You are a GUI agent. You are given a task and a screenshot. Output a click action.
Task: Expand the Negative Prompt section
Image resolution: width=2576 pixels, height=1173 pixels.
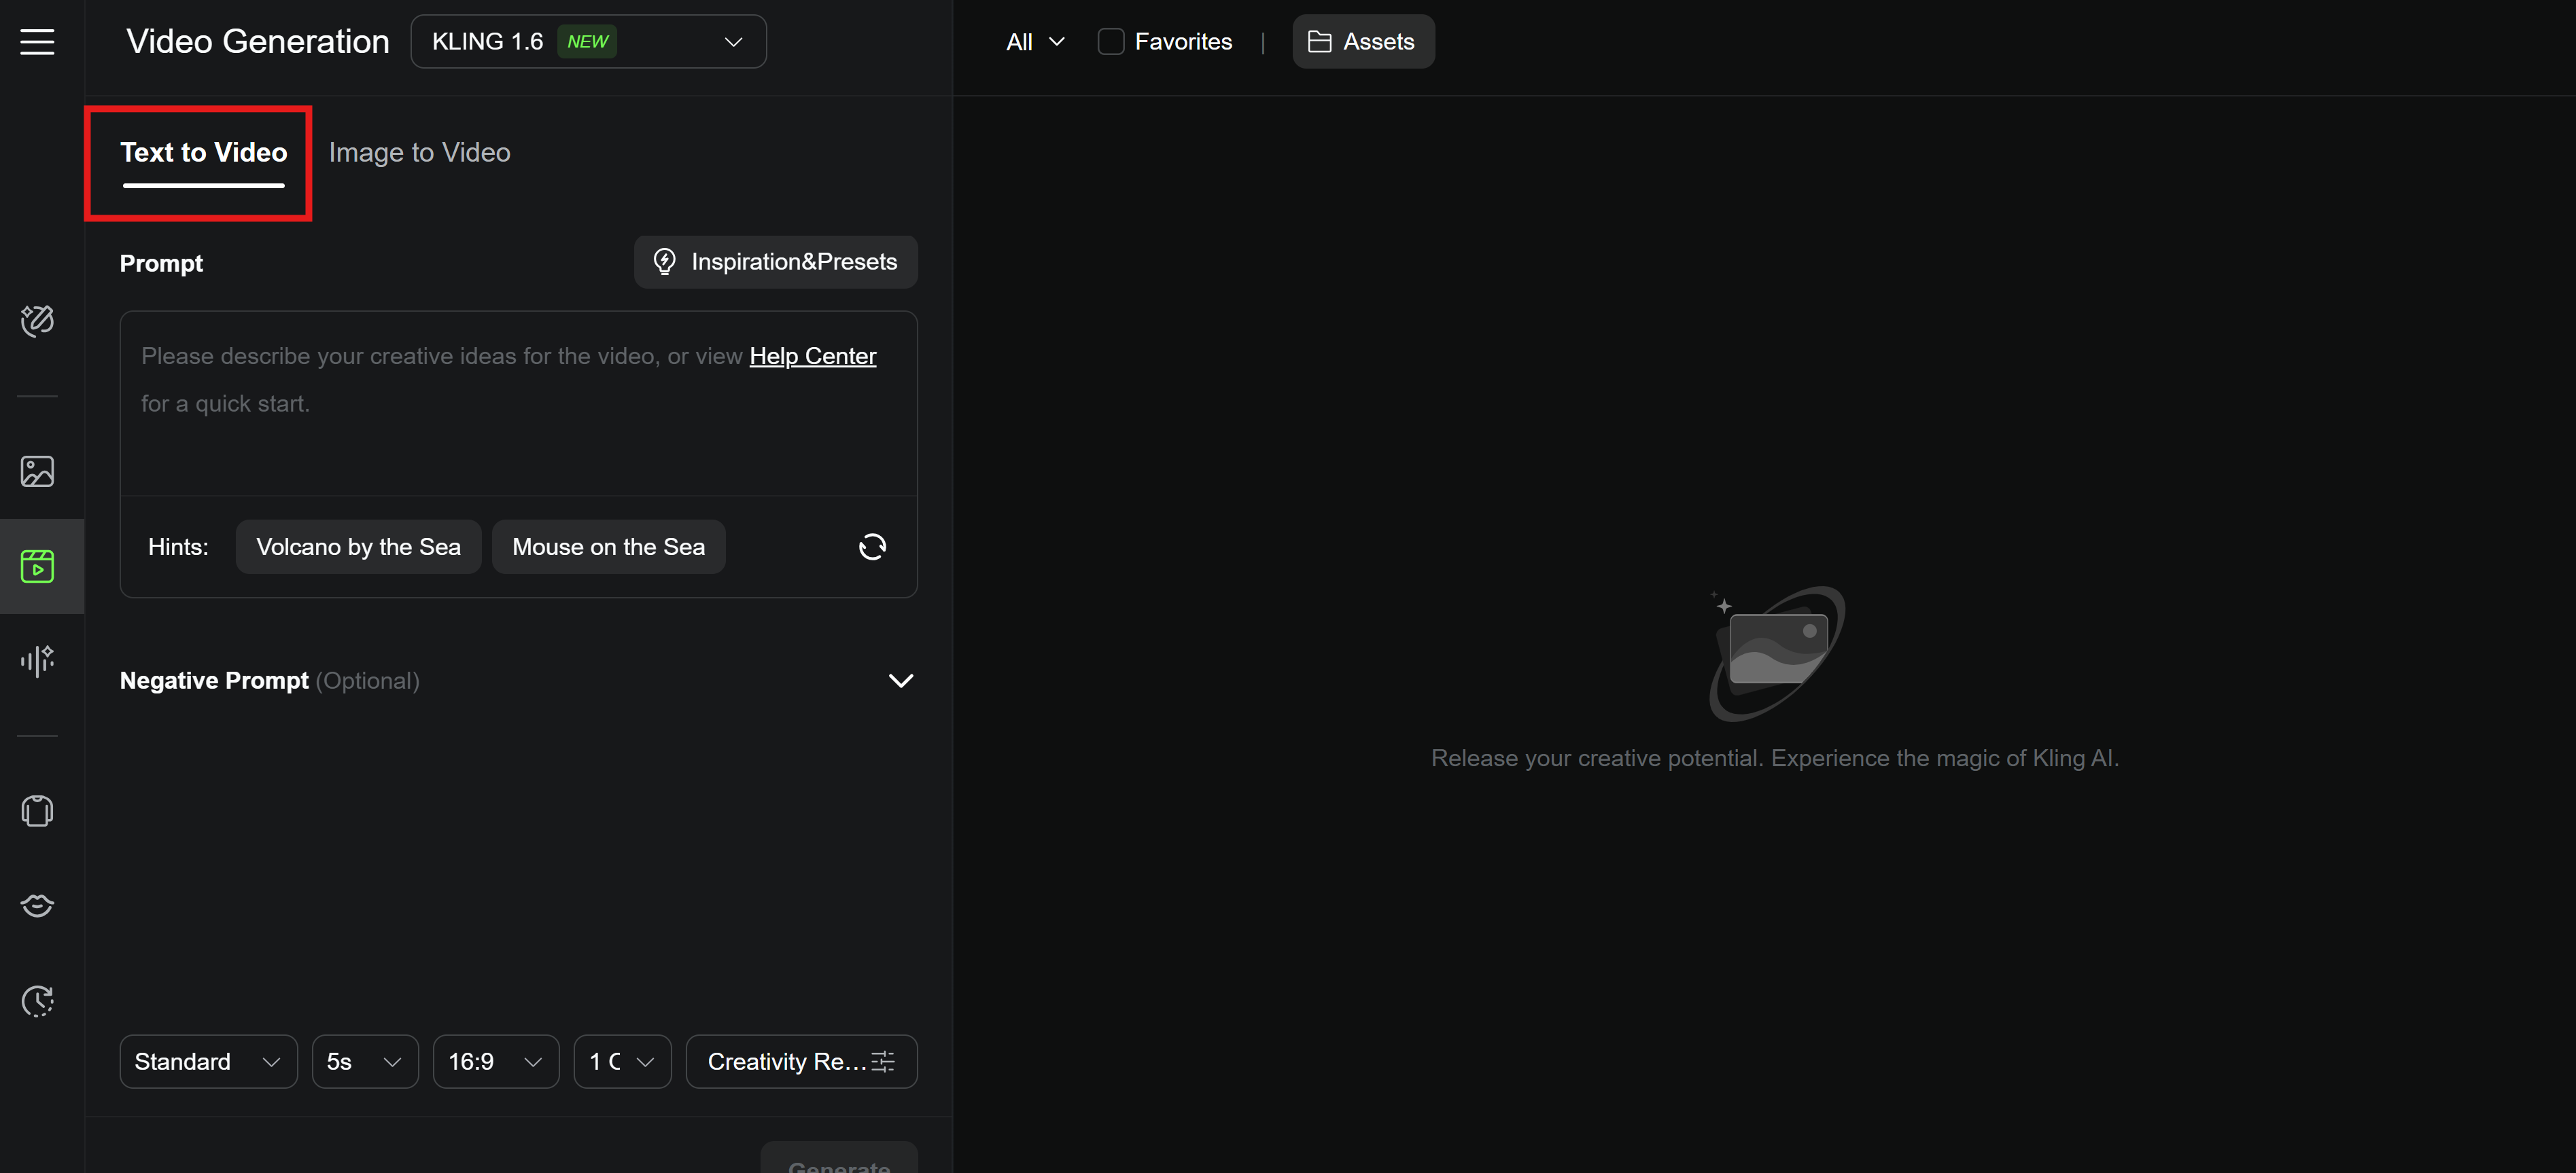(900, 681)
